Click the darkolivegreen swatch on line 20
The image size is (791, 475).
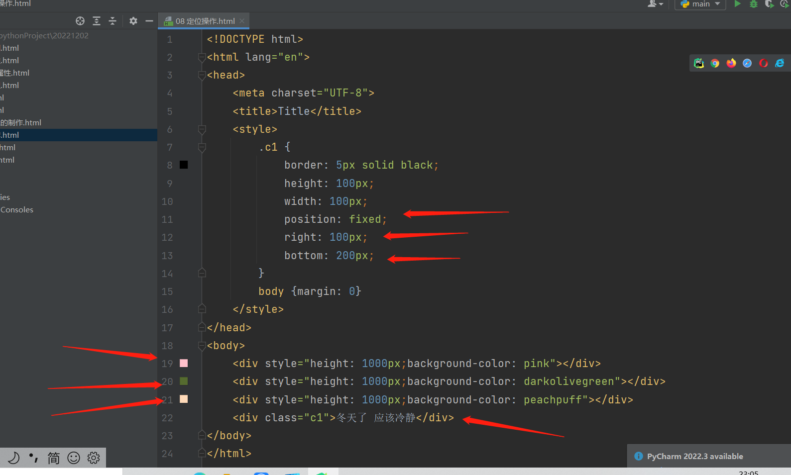pos(184,381)
